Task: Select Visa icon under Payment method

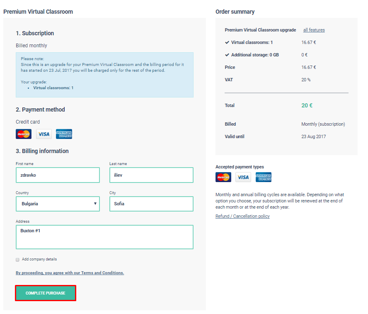Action: click(44, 134)
